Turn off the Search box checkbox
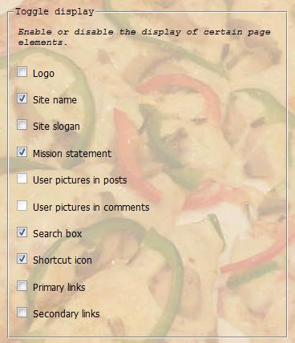Viewport: 295px width, 343px height. click(22, 232)
